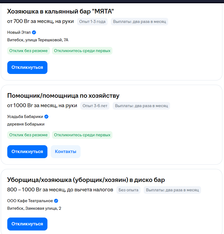Viewport: 224px width, 234px height.
Task: Click the Без опыта tag
Action: coord(128,190)
